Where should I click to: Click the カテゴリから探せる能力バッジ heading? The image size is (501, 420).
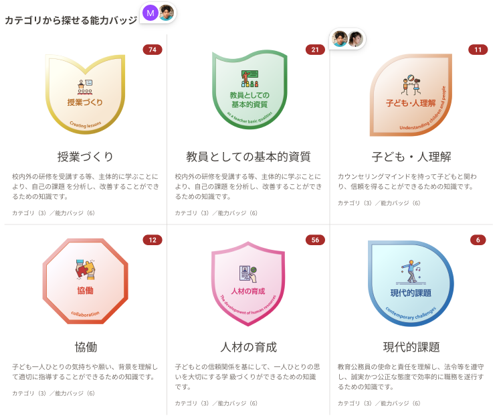click(x=71, y=20)
